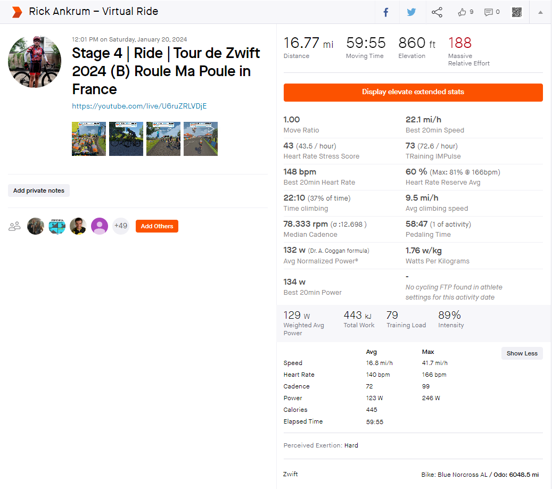Share activity via Twitter bird icon

(x=411, y=12)
